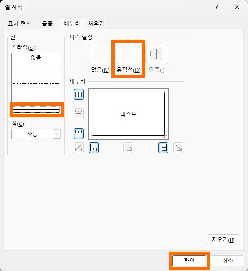Click the 지우기 clear button
The width and height of the screenshot is (248, 271).
pyautogui.click(x=223, y=240)
